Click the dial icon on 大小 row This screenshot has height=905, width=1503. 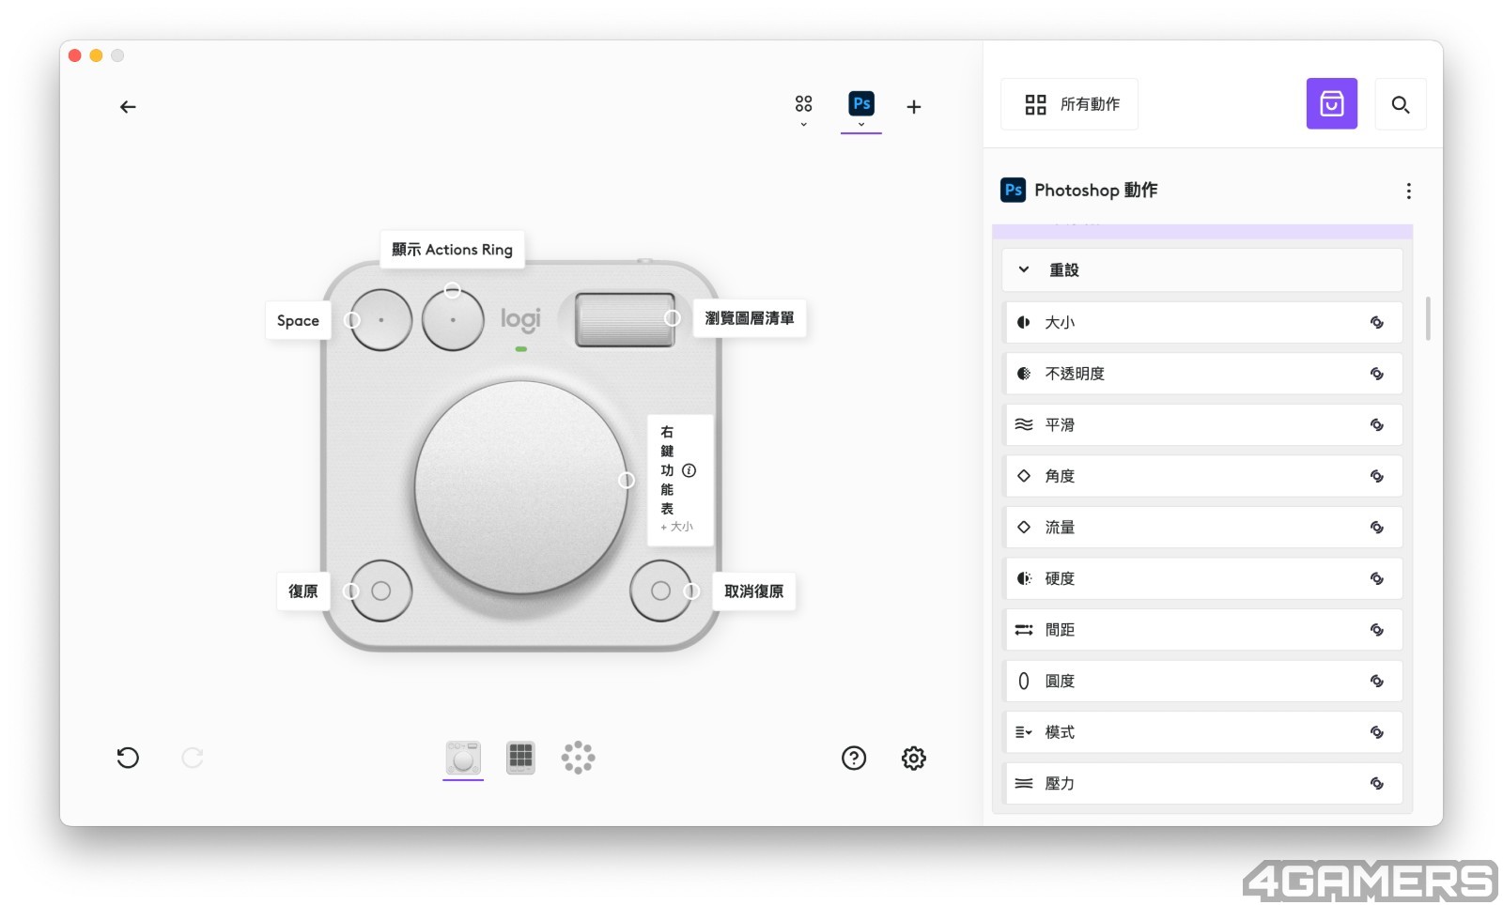coord(1376,322)
